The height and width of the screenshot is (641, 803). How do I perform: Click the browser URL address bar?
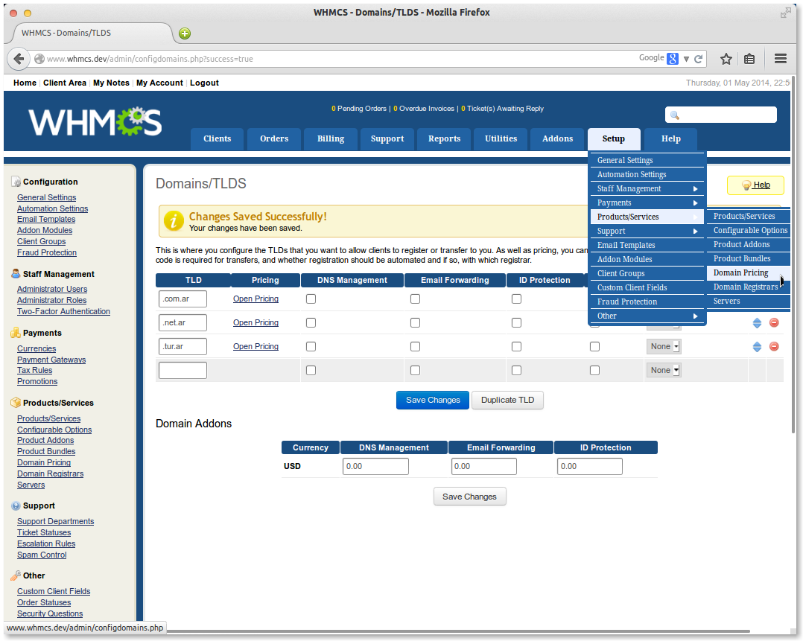click(x=338, y=59)
